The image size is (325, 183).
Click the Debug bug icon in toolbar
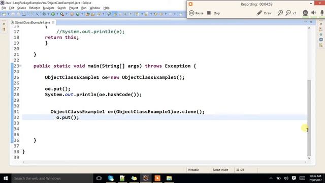[x=44, y=14]
